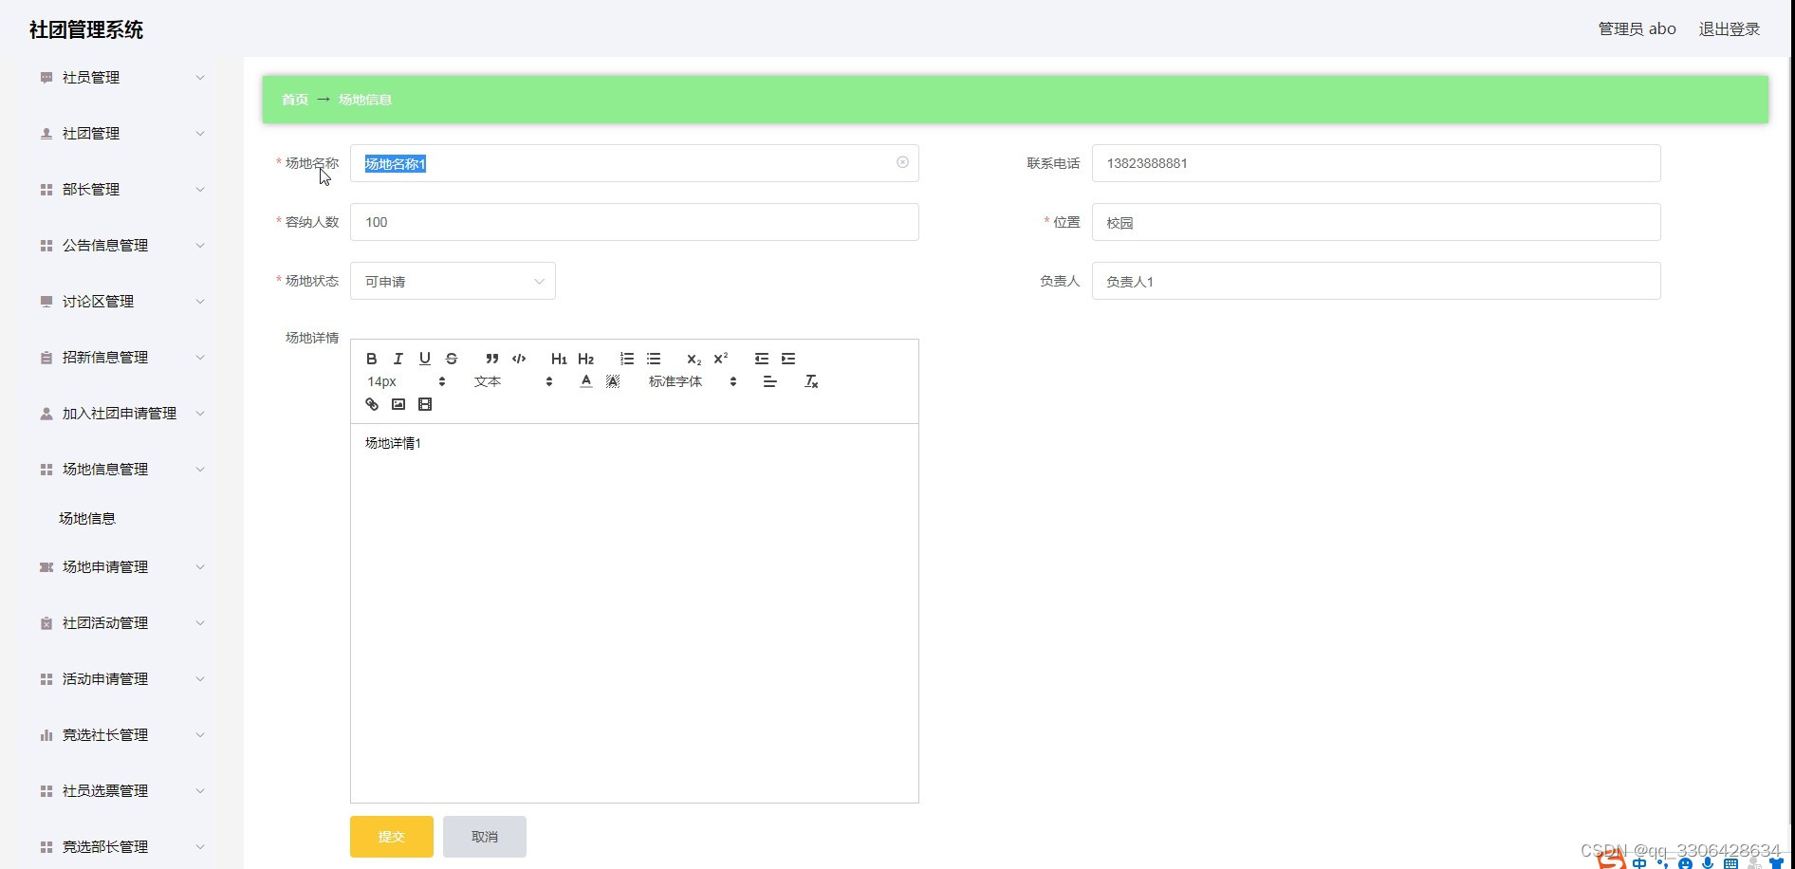This screenshot has width=1795, height=869.
Task: Expand the 部长管理 sidebar menu
Action: point(120,190)
